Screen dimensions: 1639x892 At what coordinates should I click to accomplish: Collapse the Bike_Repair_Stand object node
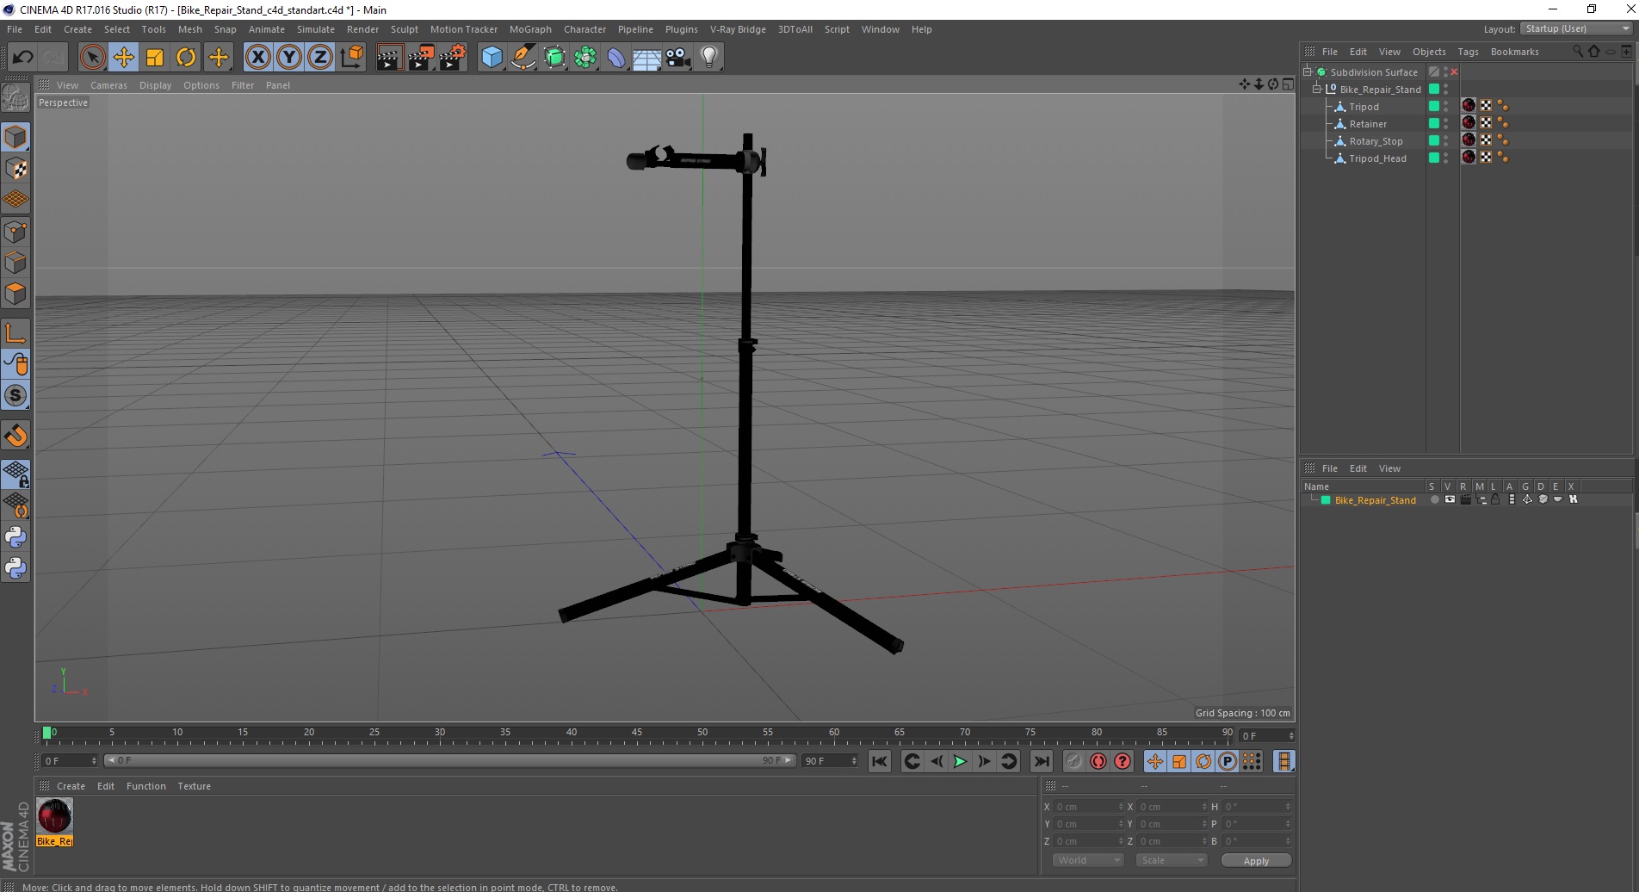coord(1316,89)
